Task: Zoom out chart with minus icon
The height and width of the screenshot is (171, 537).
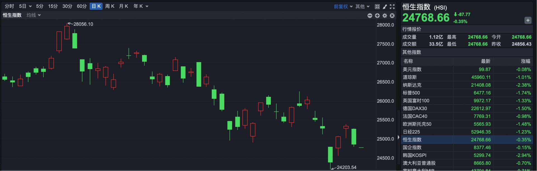Action: pyautogui.click(x=370, y=16)
